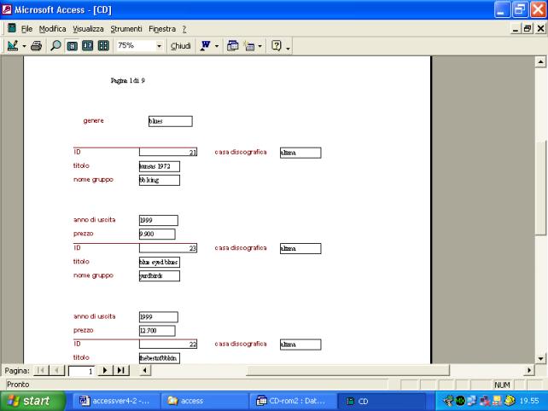548x411 pixels.
Task: Click the Print icon in the toolbar
Action: pyautogui.click(x=37, y=45)
